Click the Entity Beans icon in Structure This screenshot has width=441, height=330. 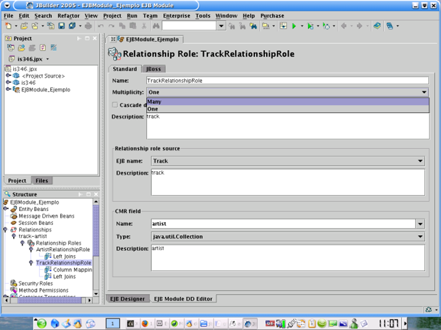14,209
